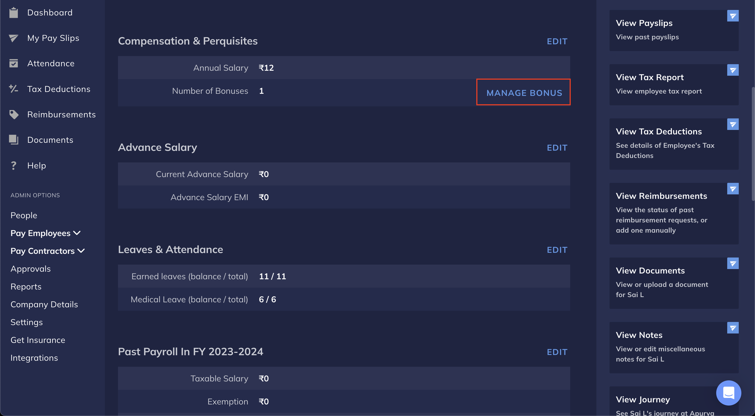Image resolution: width=755 pixels, height=416 pixels.
Task: Expand the Pay Contractors menu
Action: click(x=47, y=251)
